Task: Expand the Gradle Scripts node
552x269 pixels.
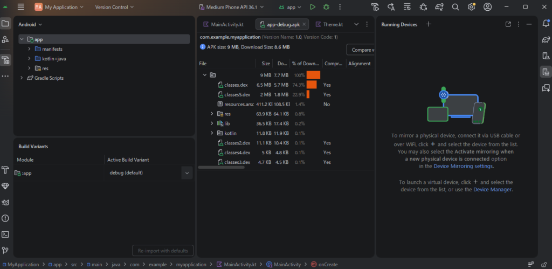Action: click(22, 78)
